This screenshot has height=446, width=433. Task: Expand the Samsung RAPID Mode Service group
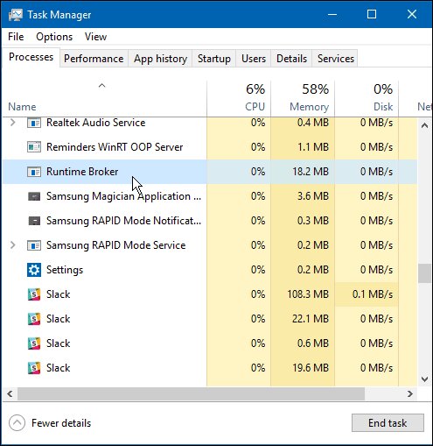[12, 245]
